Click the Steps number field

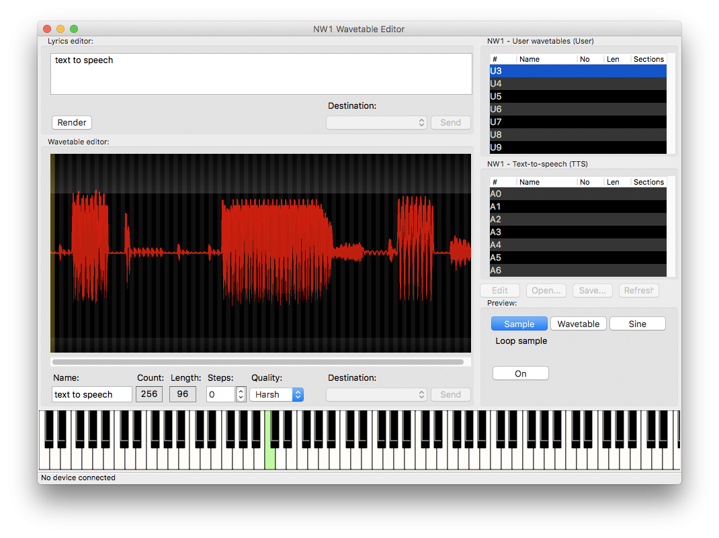(220, 394)
